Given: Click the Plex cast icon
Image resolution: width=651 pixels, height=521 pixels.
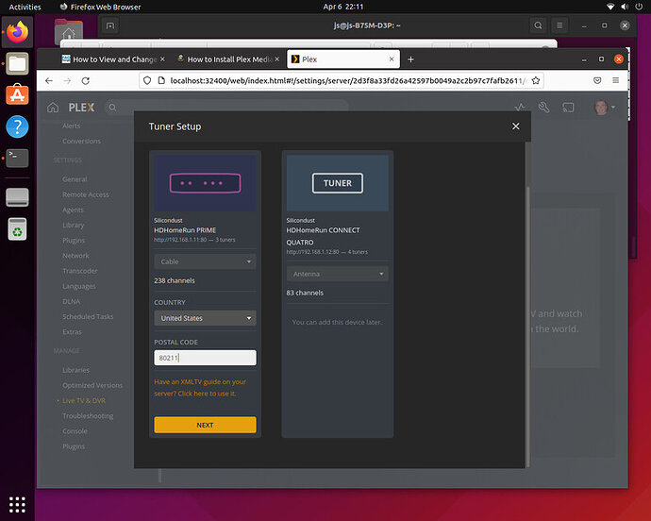Looking at the screenshot, I should coord(568,108).
